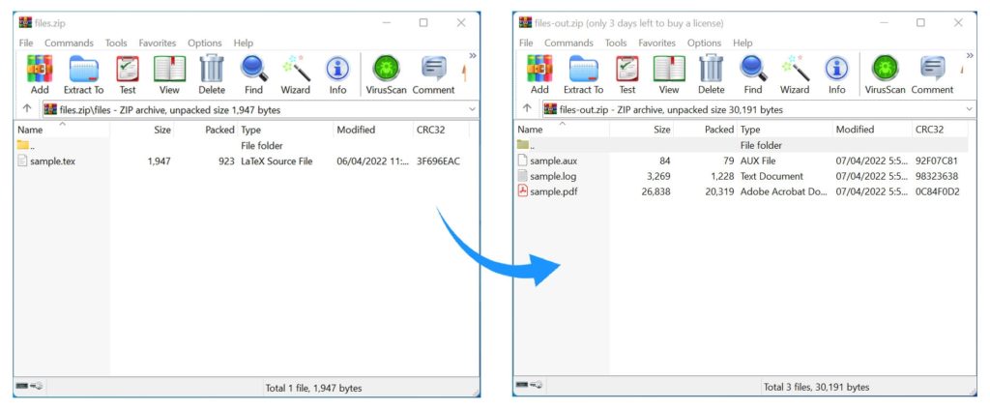The height and width of the screenshot is (410, 990).
Task: Open Commands menu in files-out.zip window
Action: pyautogui.click(x=568, y=43)
